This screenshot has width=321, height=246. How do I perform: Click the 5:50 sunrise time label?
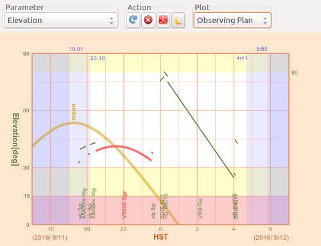point(262,49)
